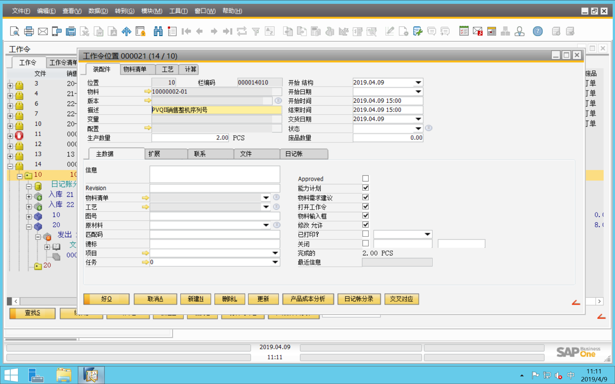Image resolution: width=615 pixels, height=384 pixels.
Task: Click horizontal scrollbar left arrow in 工作令 window
Action: tap(16, 301)
